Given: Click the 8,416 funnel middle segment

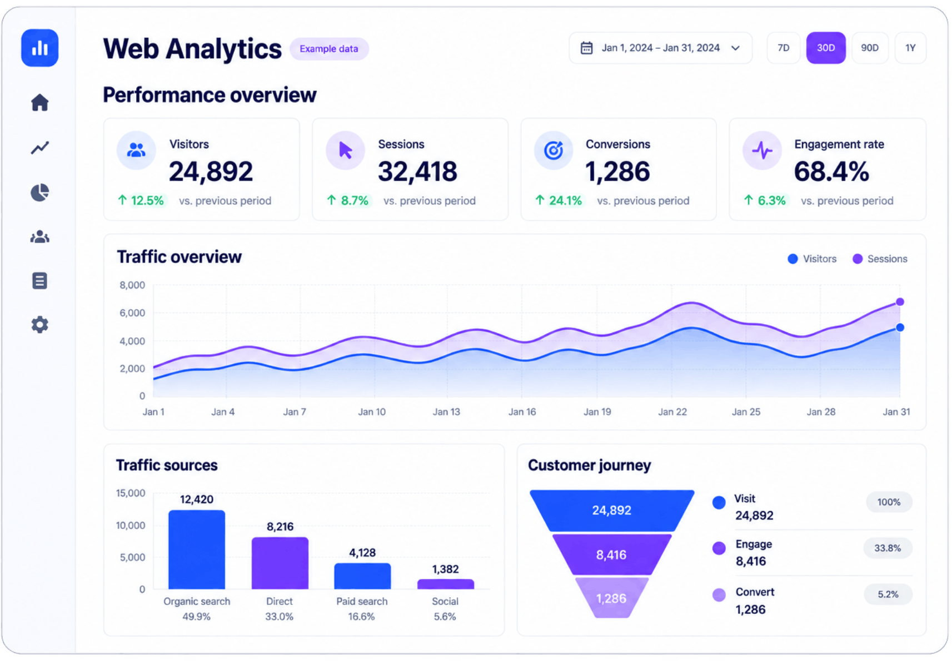Looking at the screenshot, I should (x=611, y=554).
